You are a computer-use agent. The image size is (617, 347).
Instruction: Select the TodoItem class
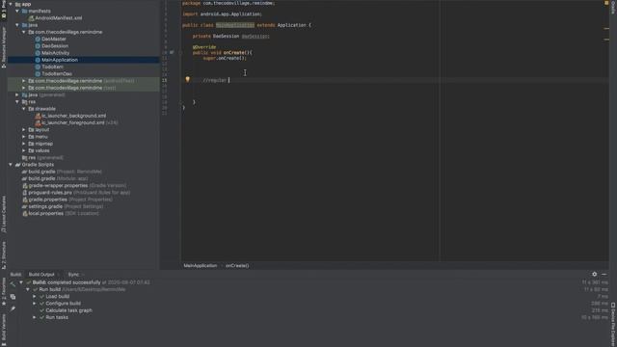click(52, 67)
